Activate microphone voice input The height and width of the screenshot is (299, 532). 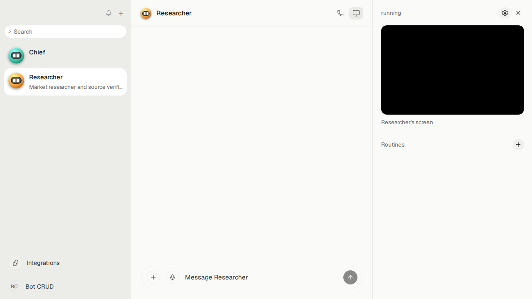click(x=172, y=277)
